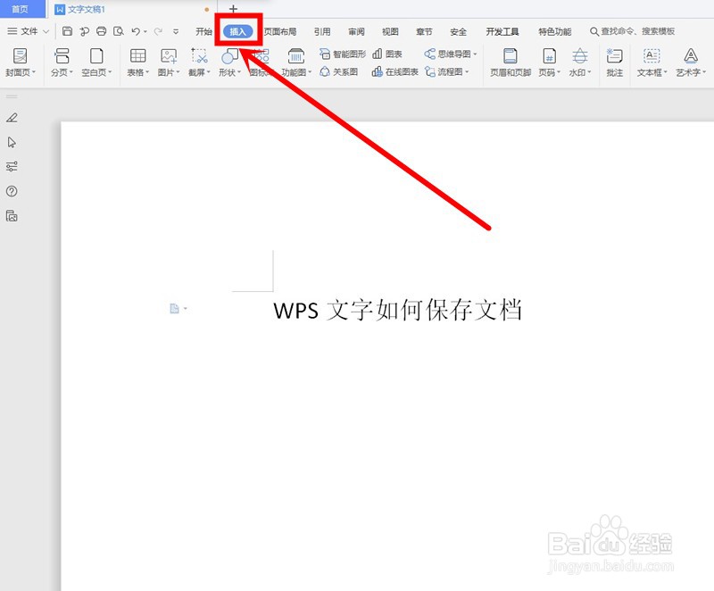This screenshot has height=591, width=714.
Task: Insert a chart (图表)
Action: point(387,54)
